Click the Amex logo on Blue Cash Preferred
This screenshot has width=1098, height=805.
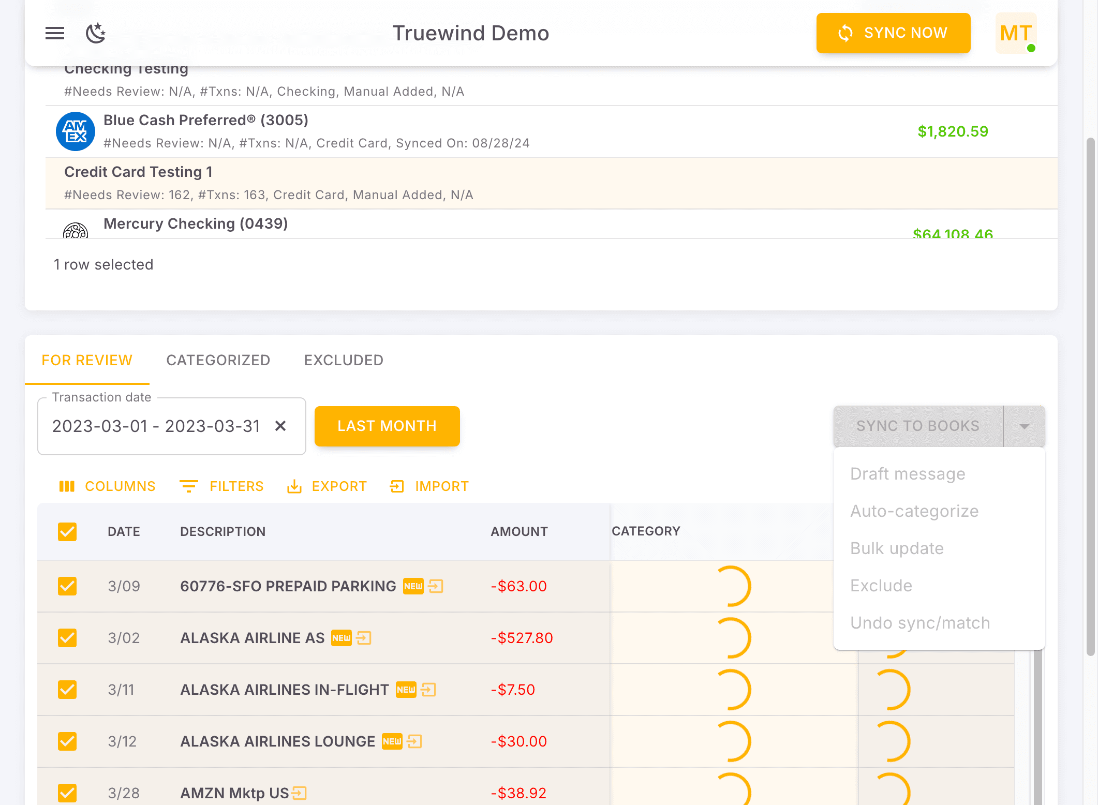click(75, 131)
